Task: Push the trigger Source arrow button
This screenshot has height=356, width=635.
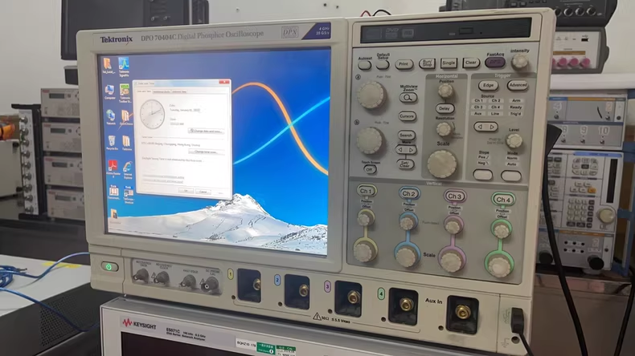Action: (x=486, y=127)
